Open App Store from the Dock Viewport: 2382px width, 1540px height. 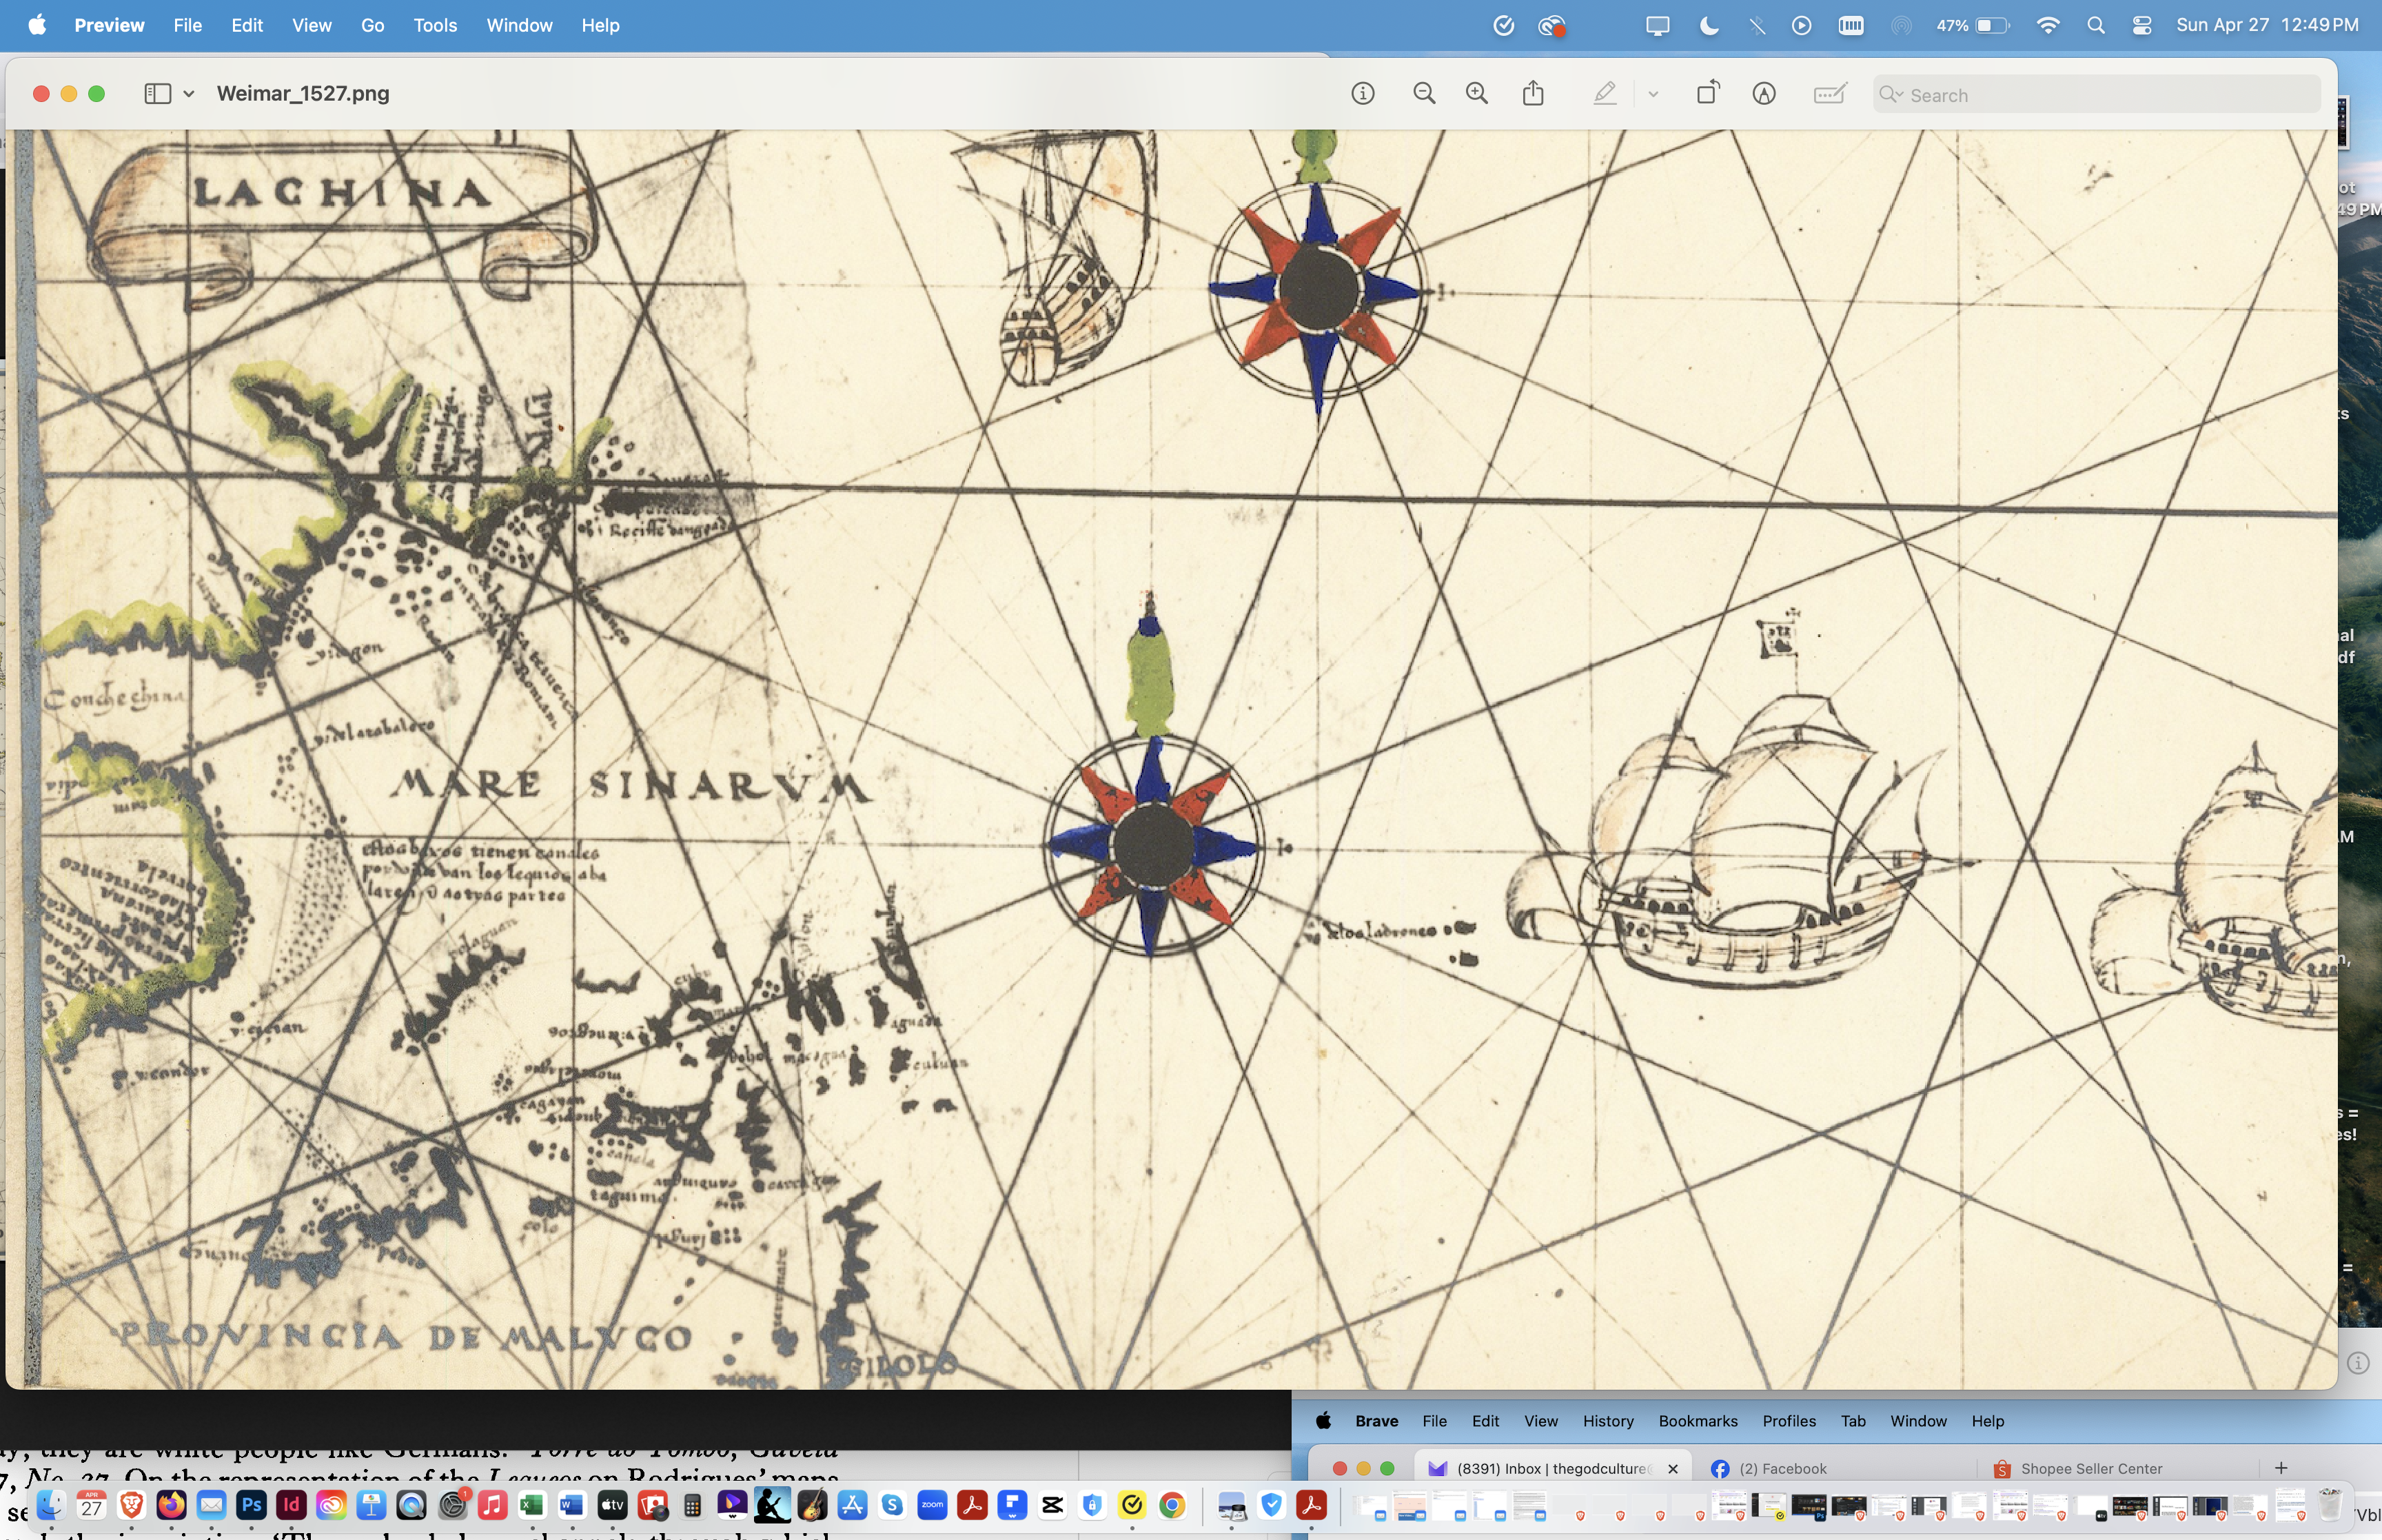click(852, 1504)
